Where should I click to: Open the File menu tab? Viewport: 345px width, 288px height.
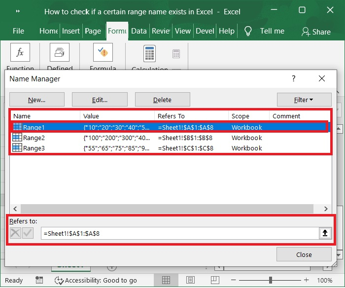18,31
